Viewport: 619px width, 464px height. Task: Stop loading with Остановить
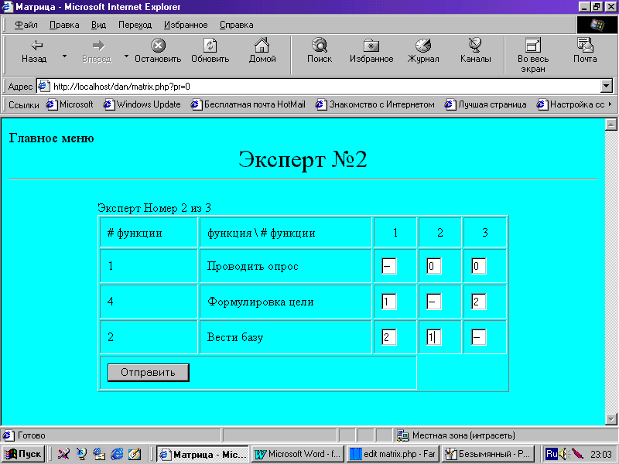click(x=158, y=52)
